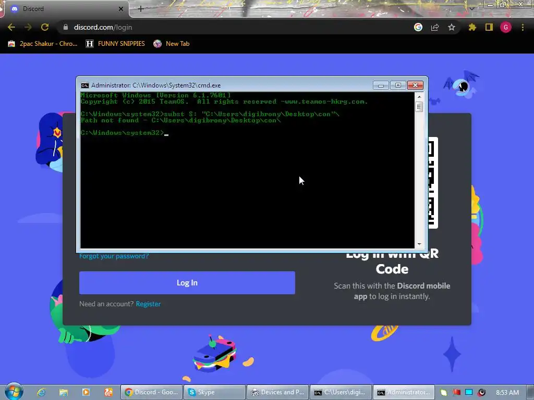Toggle the Chrome side panel icon
The height and width of the screenshot is (400, 534).
[x=489, y=27]
